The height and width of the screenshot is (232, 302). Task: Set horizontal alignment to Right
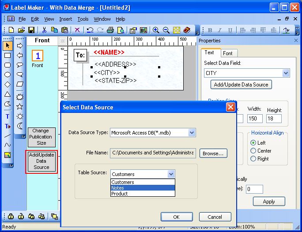(x=253, y=159)
